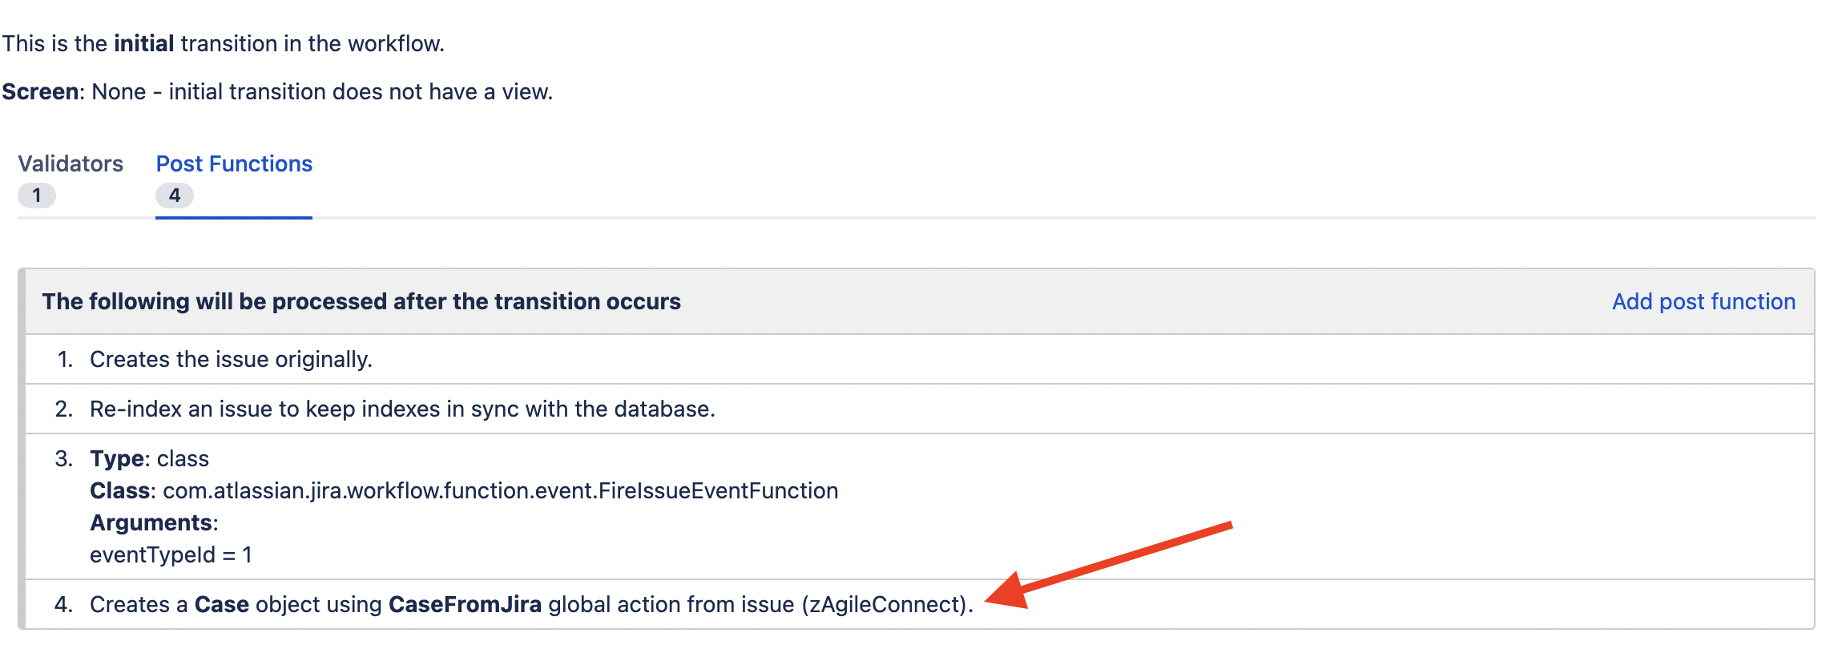The width and height of the screenshot is (1838, 649).
Task: Switch to the Validators tab
Action: pos(71,164)
